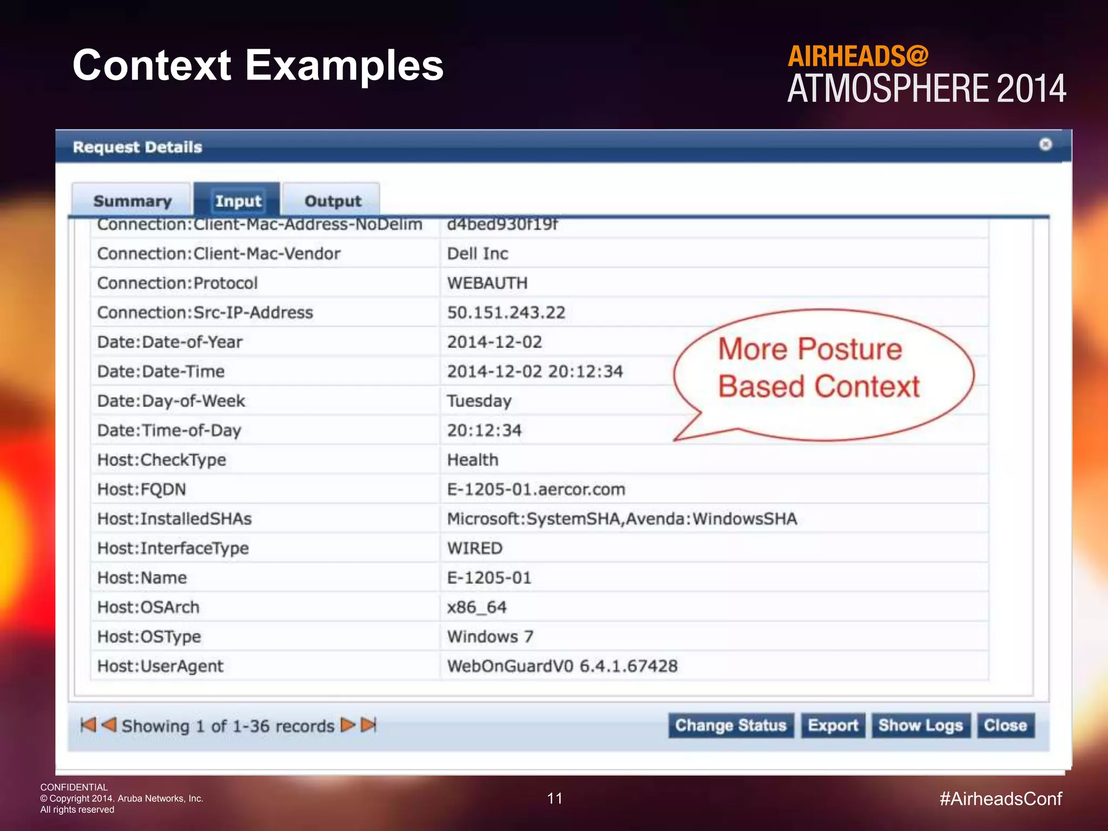Click the Host:Name value E-1205-01
Image resolution: width=1108 pixels, height=831 pixels.
click(489, 578)
